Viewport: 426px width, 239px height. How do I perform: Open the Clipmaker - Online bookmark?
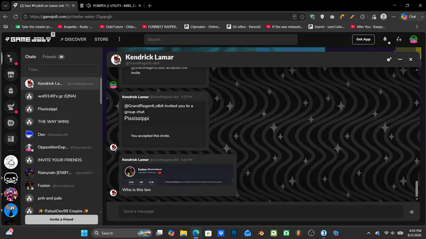[203, 26]
